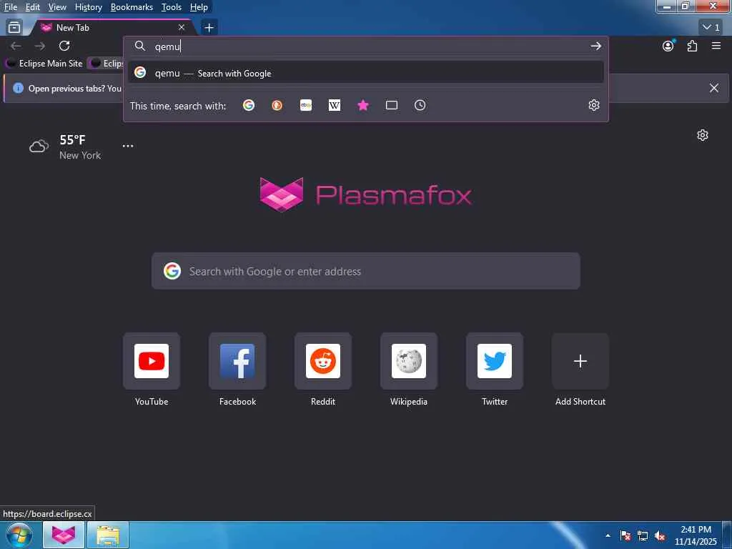Open the Bookmarks menu
732x549 pixels.
click(x=132, y=7)
